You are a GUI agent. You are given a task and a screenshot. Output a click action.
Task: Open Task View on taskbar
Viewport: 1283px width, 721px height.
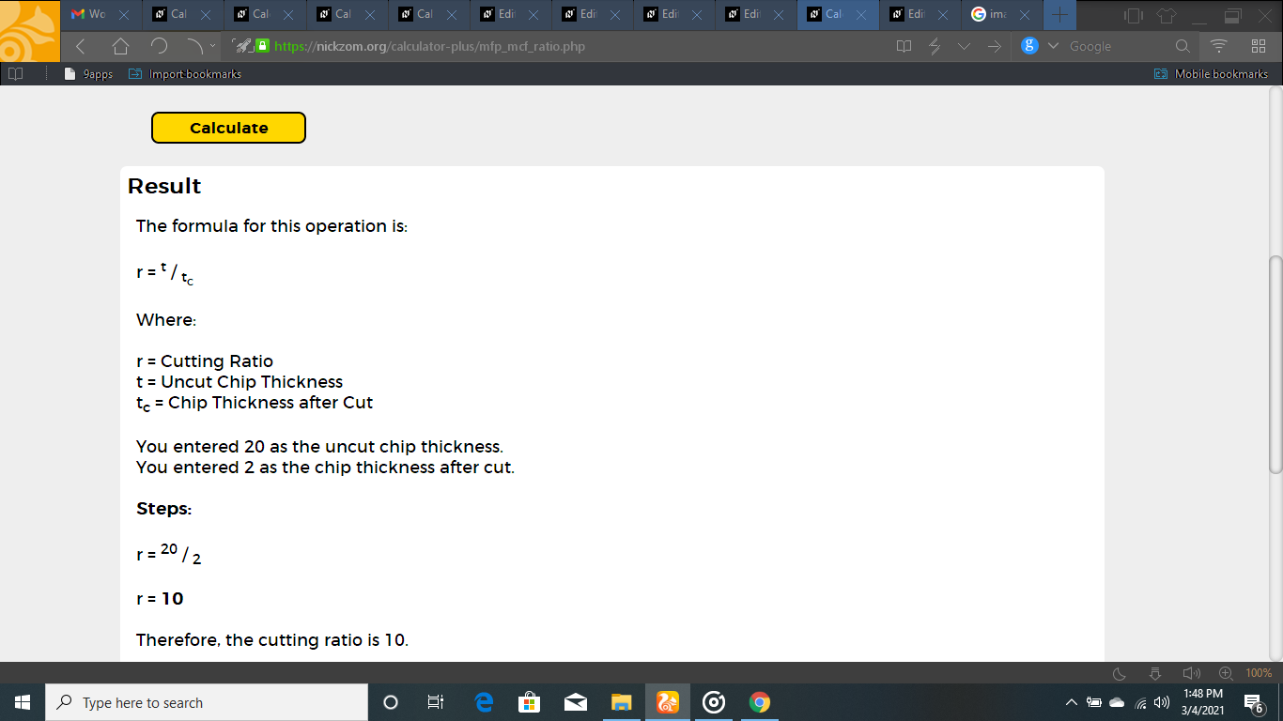(436, 702)
